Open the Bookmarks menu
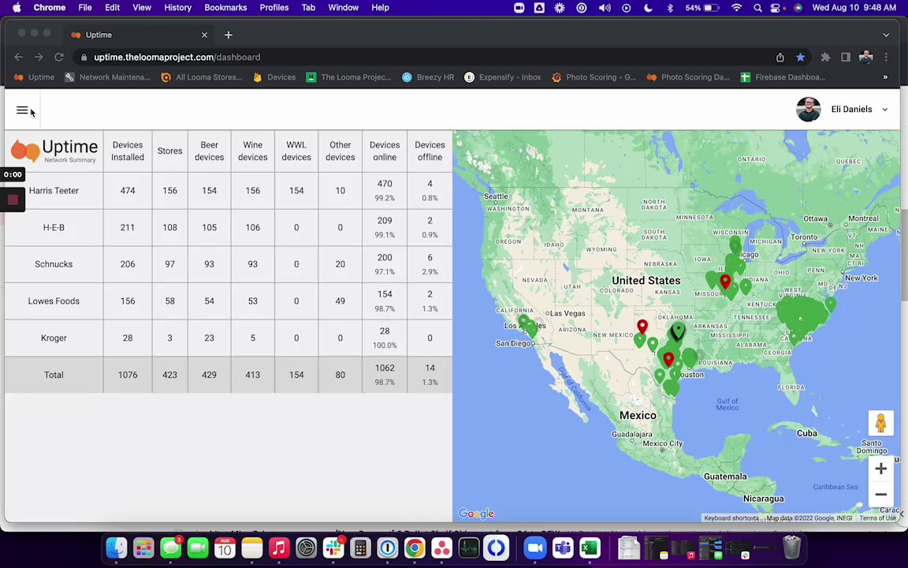The width and height of the screenshot is (908, 568). click(x=225, y=8)
